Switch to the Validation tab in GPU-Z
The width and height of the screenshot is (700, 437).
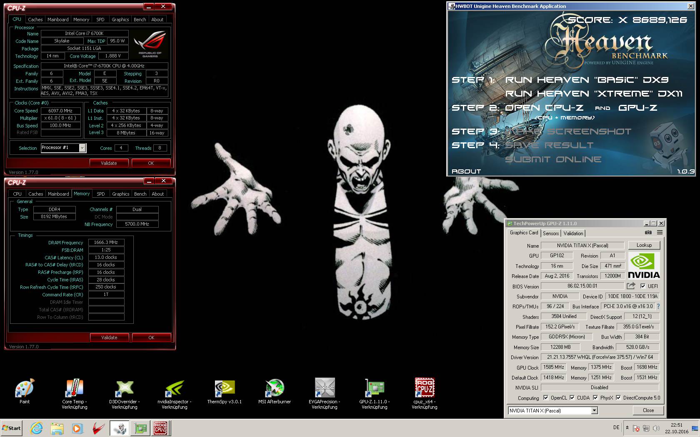coord(573,233)
